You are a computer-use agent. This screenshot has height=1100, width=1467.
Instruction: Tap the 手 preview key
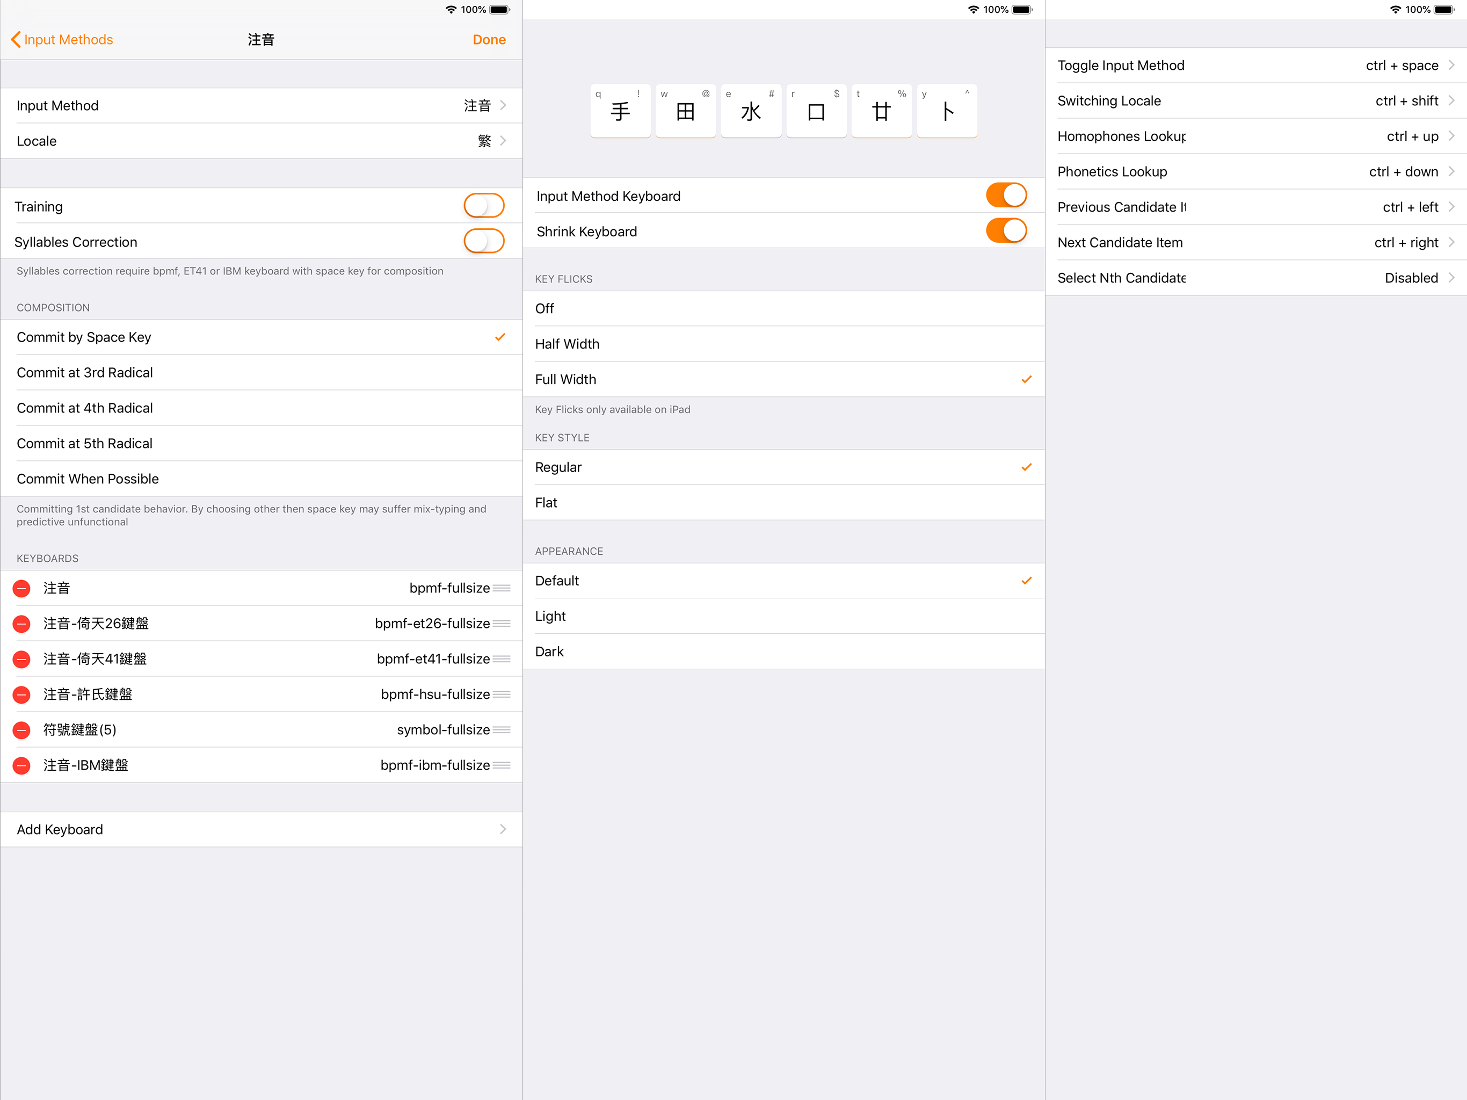620,111
